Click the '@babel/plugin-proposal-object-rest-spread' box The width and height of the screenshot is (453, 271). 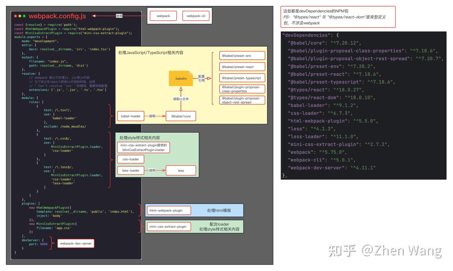click(x=242, y=100)
